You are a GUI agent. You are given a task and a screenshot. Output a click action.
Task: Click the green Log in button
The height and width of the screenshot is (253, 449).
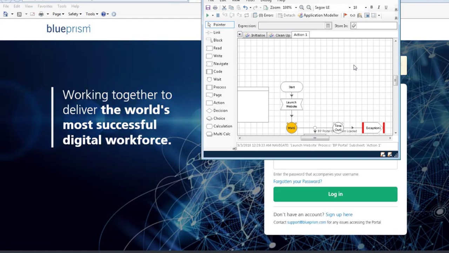click(335, 194)
